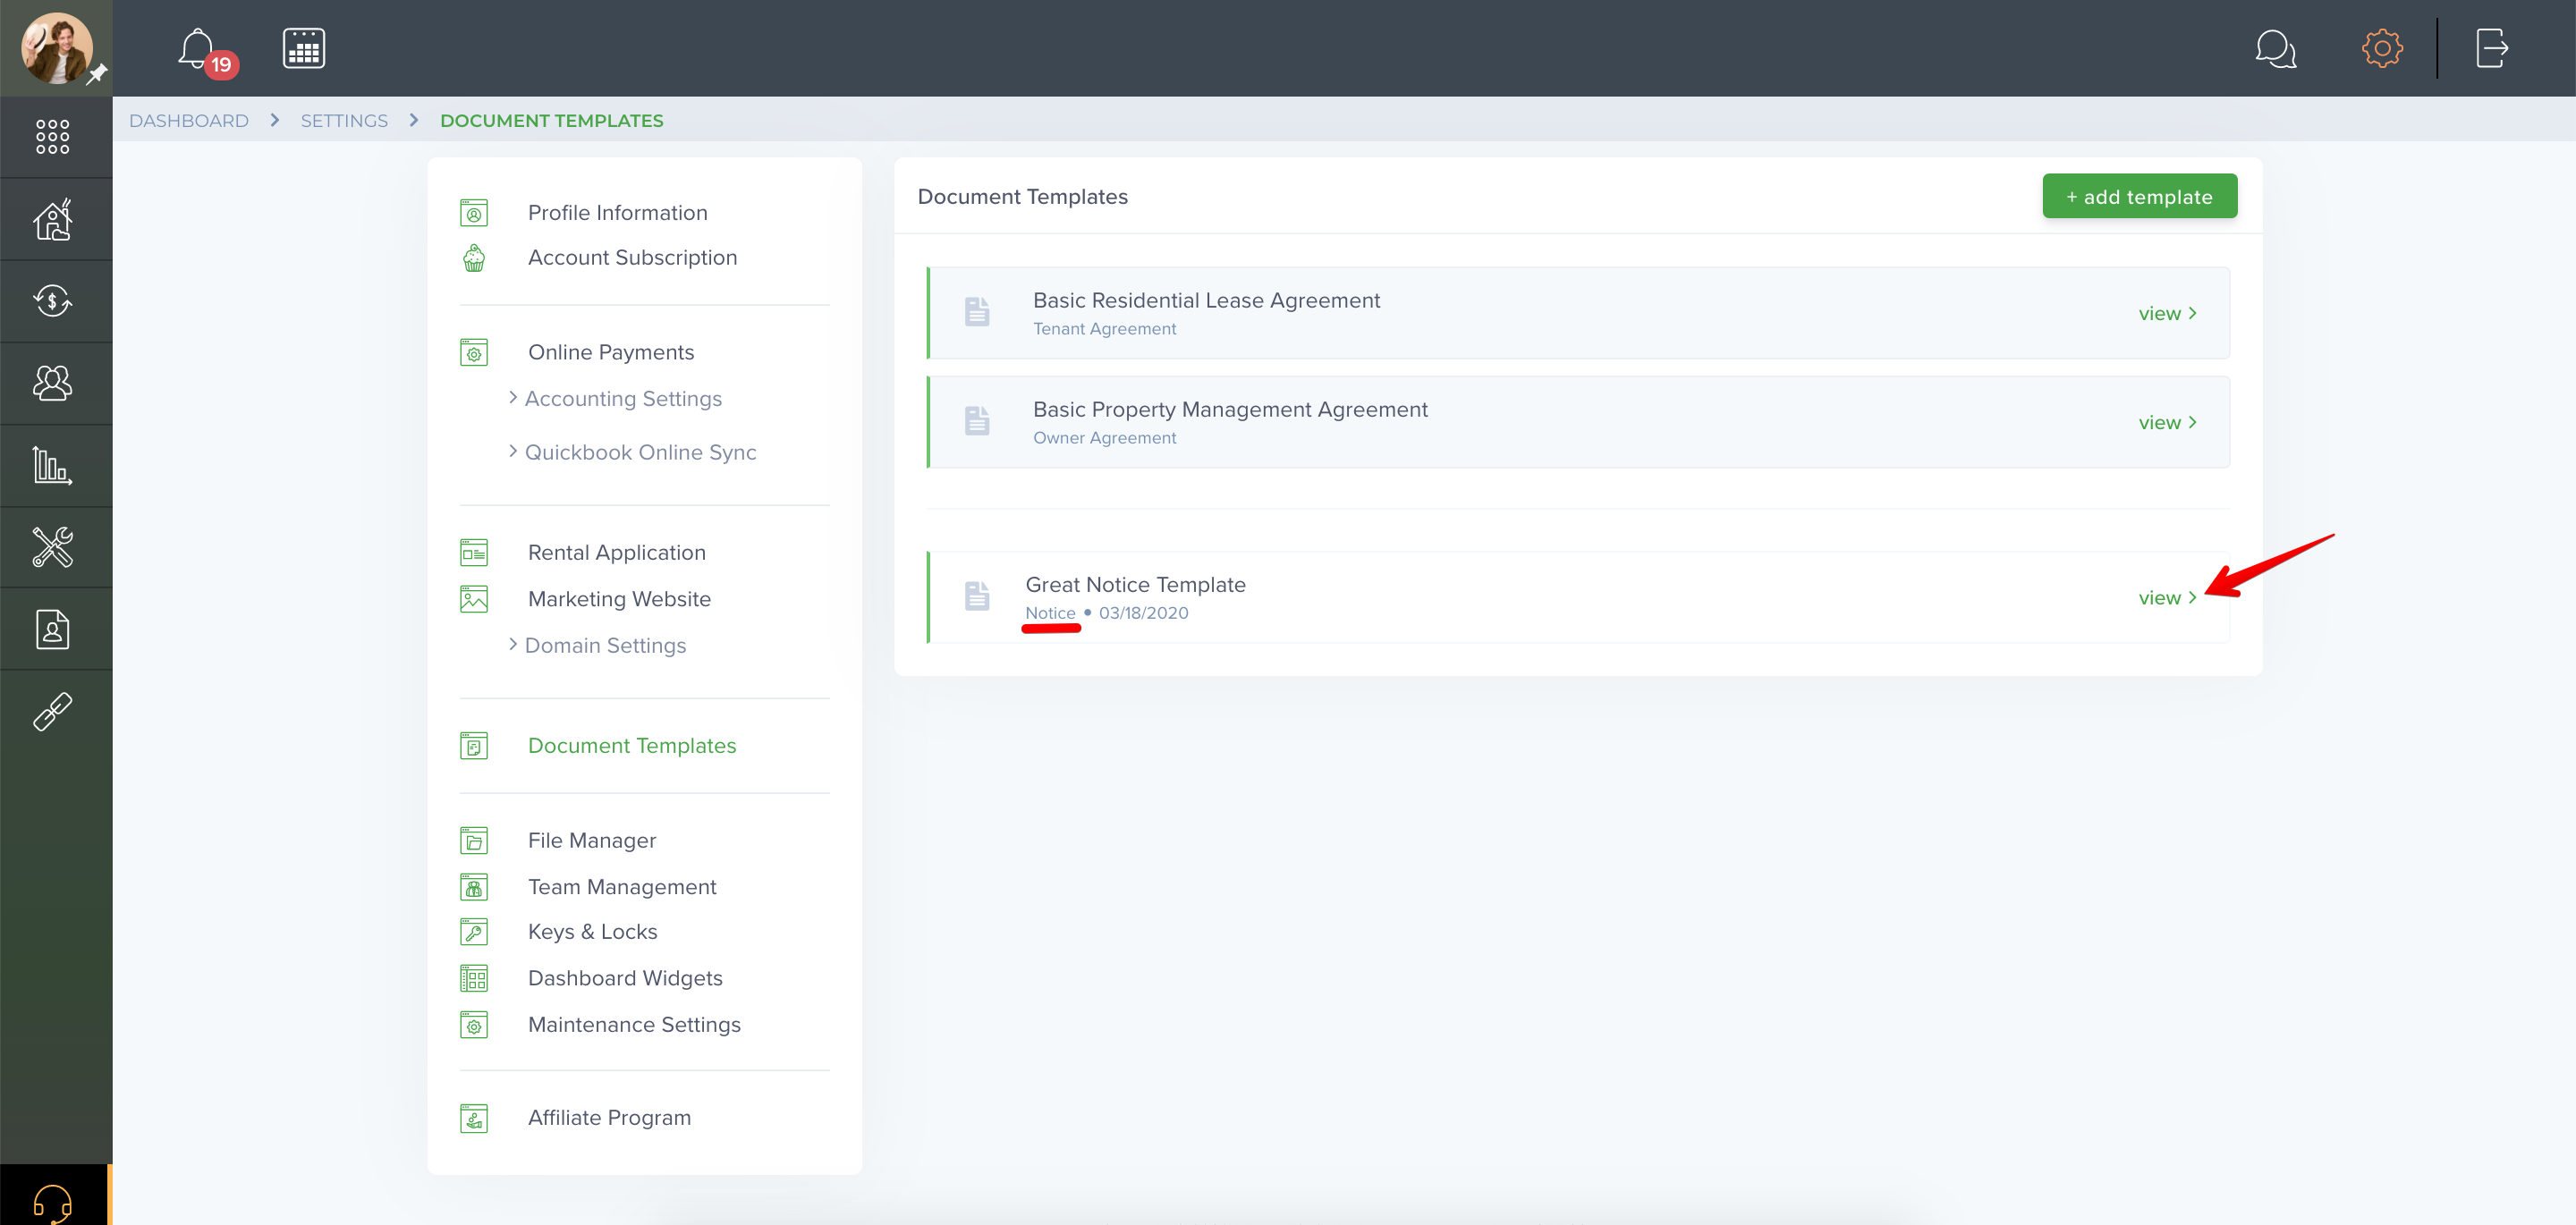Select Document Templates menu item
The image size is (2576, 1225).
(631, 746)
